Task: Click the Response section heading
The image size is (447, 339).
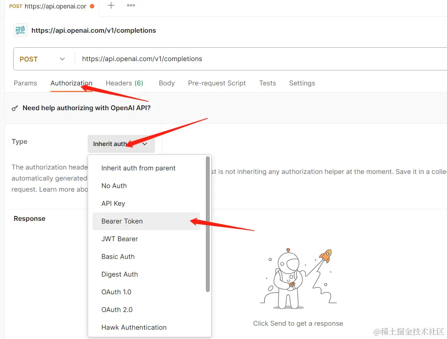Action: 29,219
